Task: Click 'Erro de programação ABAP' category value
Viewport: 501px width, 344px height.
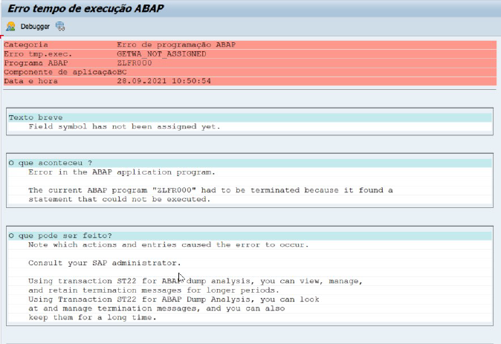Action: pos(176,45)
